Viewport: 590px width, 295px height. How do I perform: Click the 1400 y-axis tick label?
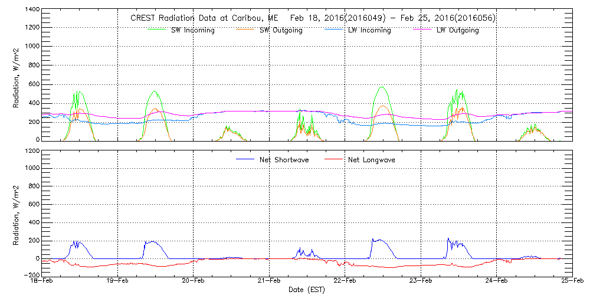[32, 11]
